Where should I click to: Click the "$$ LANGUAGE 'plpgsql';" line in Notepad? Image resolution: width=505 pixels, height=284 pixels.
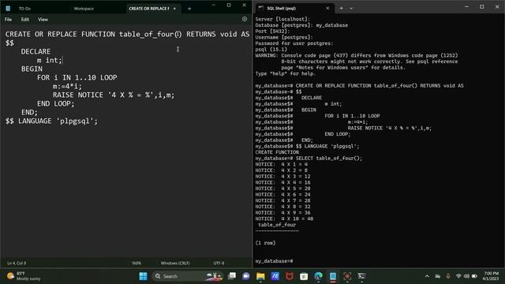(51, 121)
